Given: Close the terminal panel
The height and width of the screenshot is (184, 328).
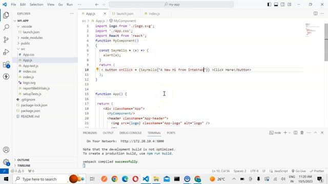Looking at the screenshot, I should click(x=322, y=133).
